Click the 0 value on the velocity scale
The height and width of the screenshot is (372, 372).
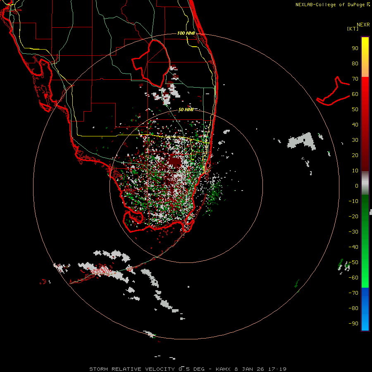click(357, 186)
